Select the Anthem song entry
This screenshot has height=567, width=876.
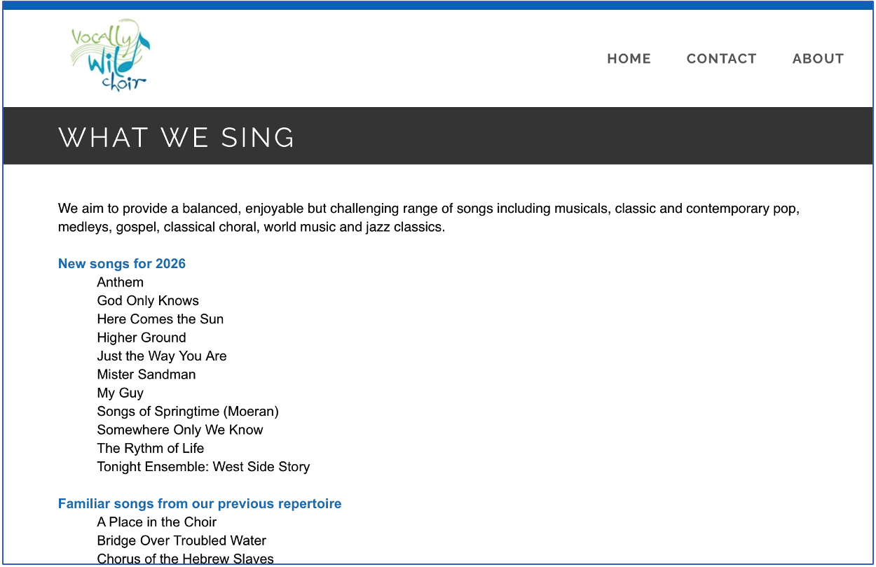121,282
